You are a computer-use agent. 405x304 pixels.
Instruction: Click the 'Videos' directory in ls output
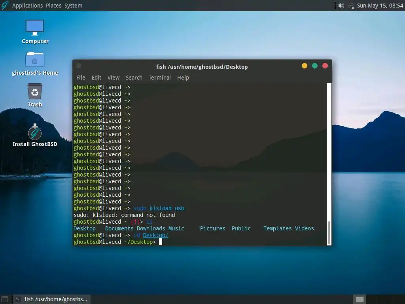pos(305,228)
